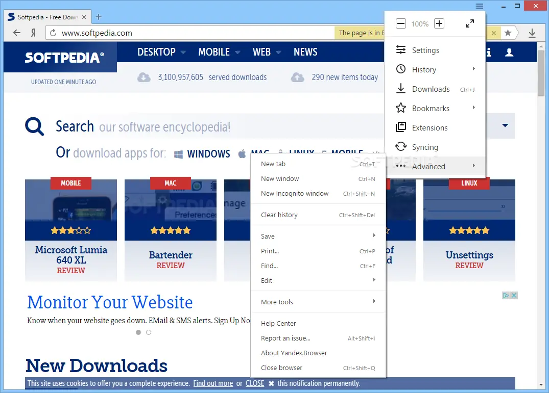Expand More tools submenu

[318, 302]
